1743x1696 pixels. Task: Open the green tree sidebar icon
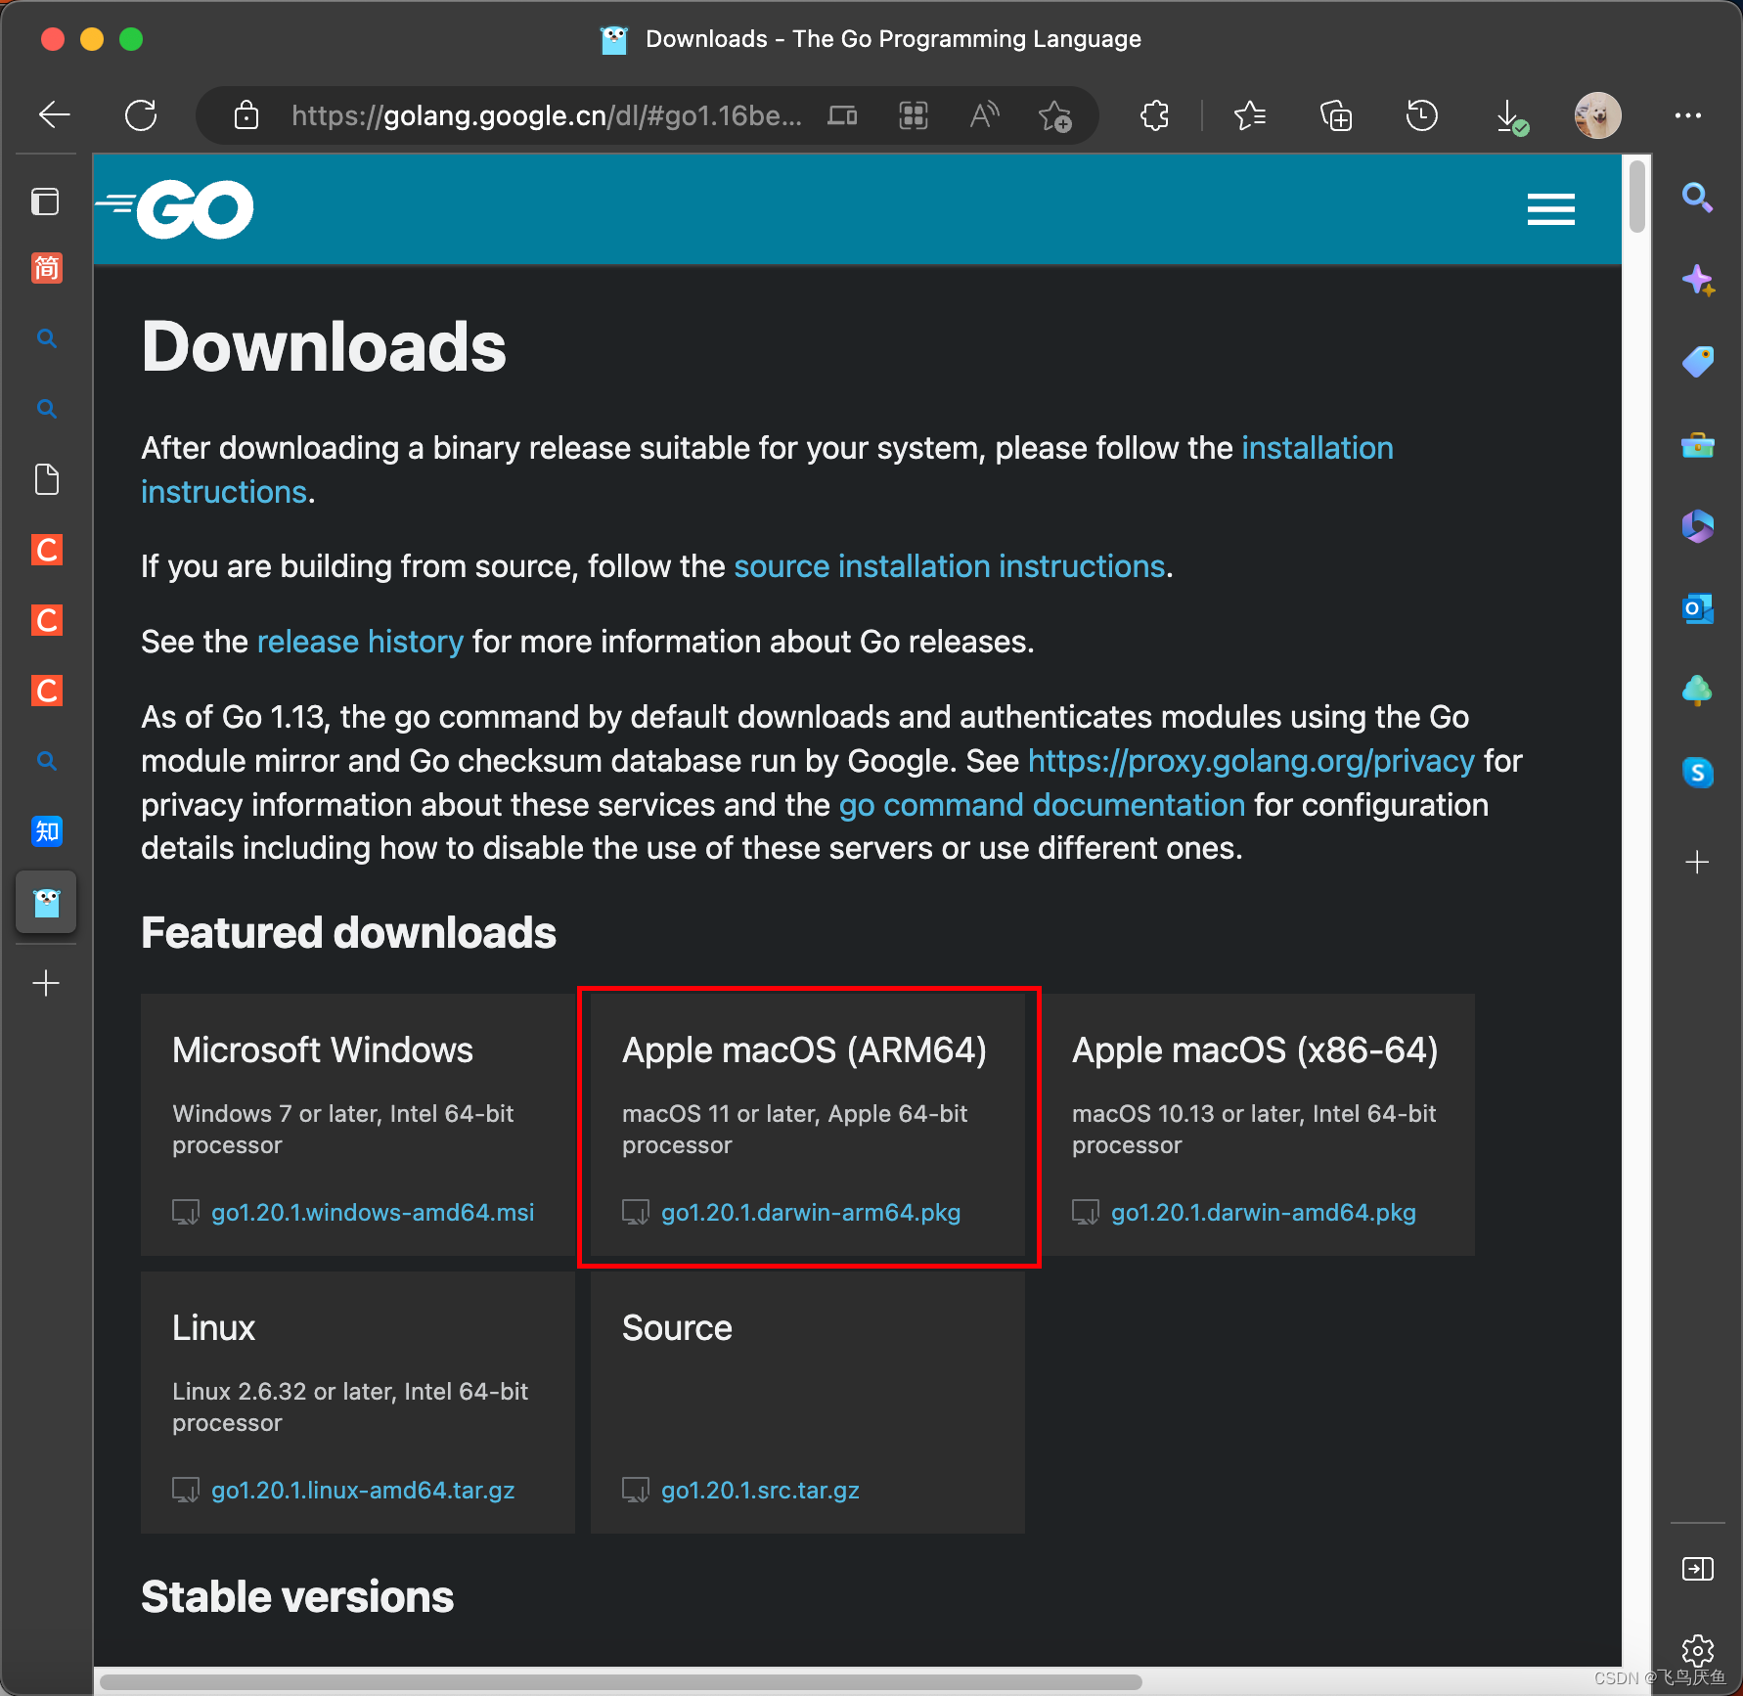(1697, 691)
